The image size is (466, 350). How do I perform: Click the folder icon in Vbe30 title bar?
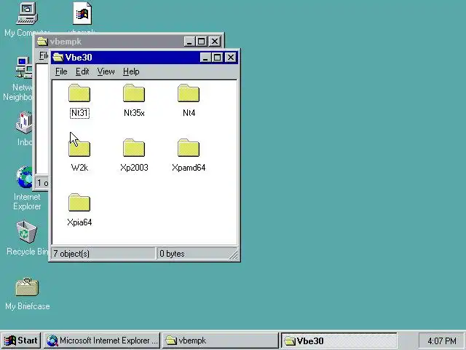[58, 57]
